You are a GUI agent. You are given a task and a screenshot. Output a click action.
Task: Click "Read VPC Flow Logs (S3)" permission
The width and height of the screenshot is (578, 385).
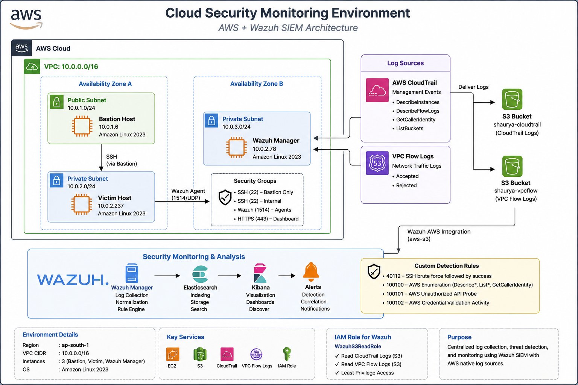click(x=371, y=364)
